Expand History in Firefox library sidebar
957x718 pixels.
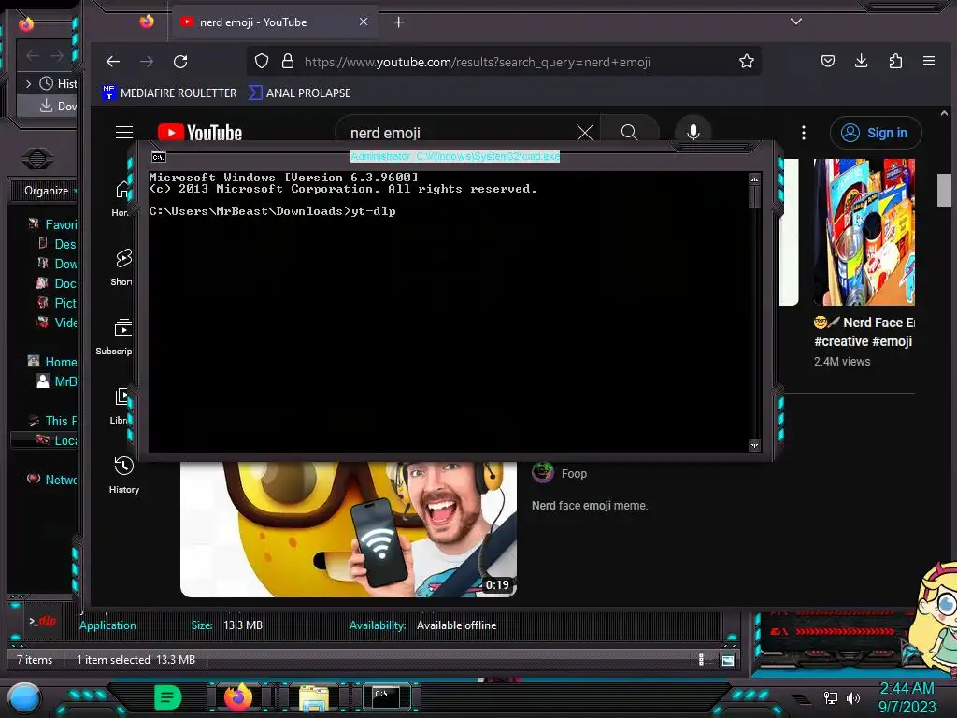pyautogui.click(x=29, y=83)
